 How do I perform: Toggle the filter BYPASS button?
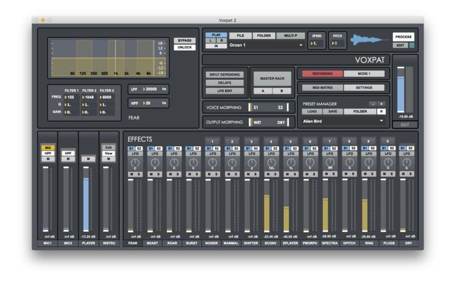coord(184,40)
